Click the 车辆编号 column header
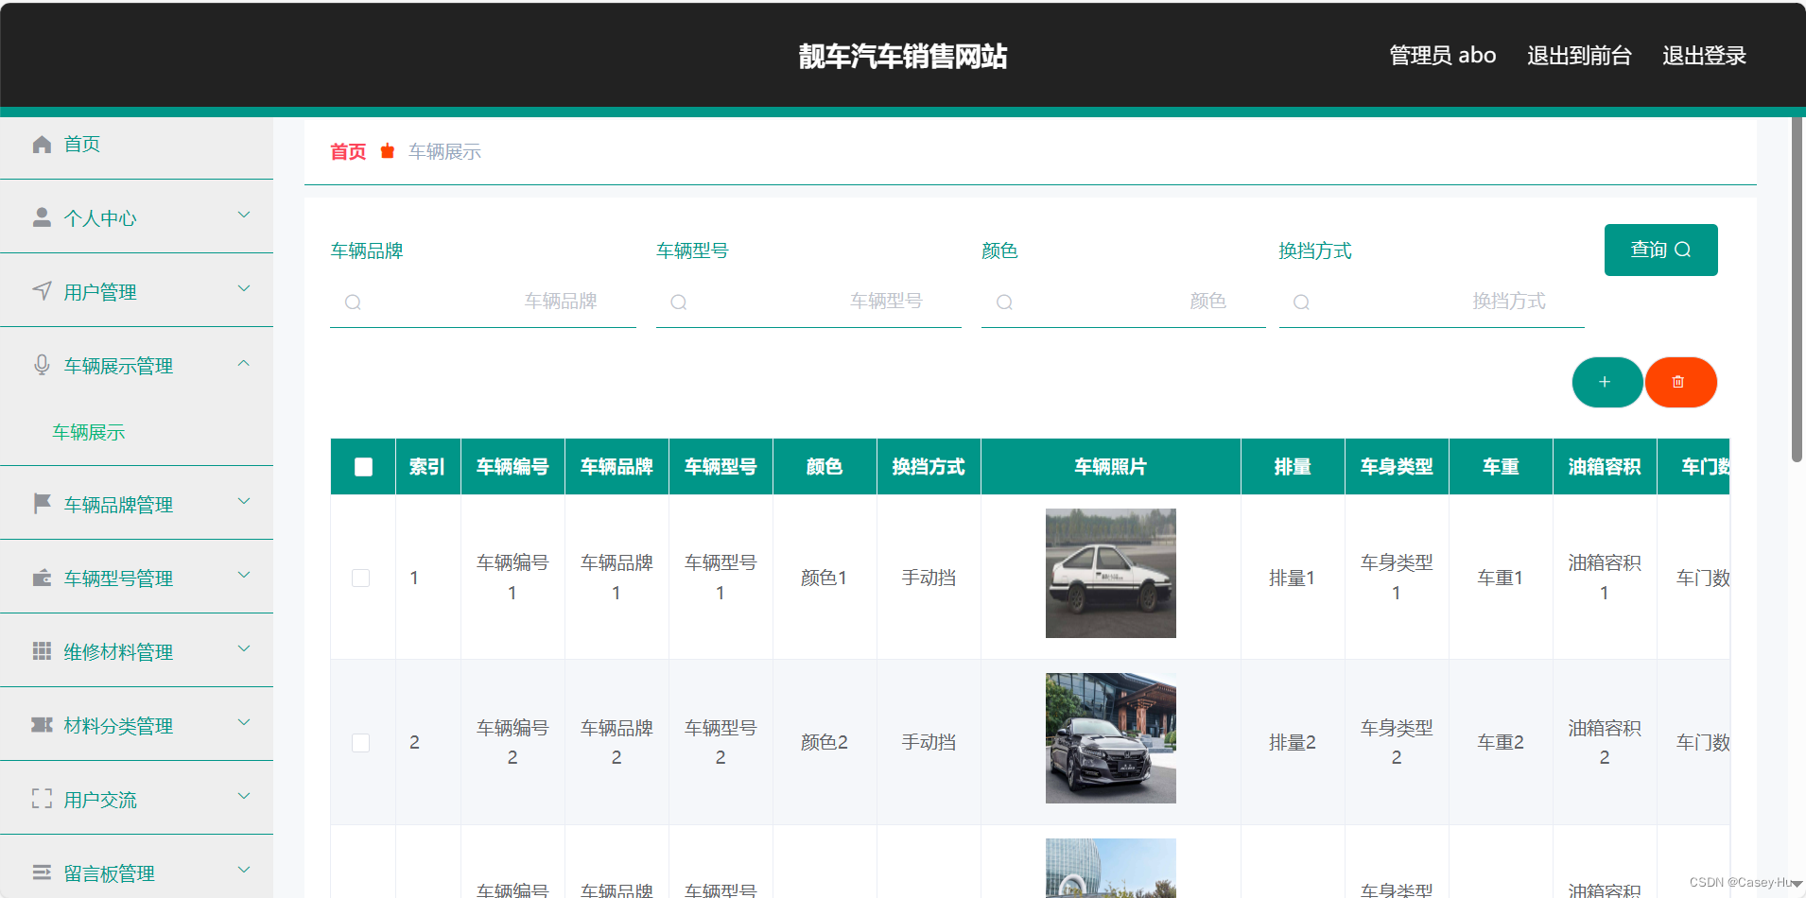This screenshot has width=1806, height=898. click(512, 467)
